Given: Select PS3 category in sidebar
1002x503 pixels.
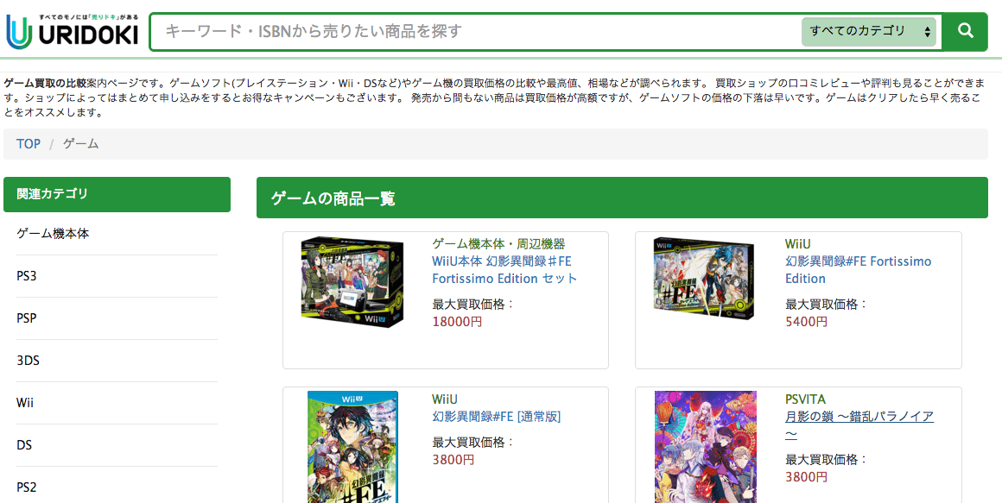Looking at the screenshot, I should coord(26,276).
